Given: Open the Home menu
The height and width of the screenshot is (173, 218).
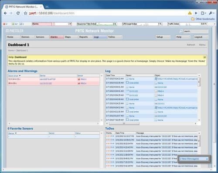Looking at the screenshot, I should click(13, 37).
